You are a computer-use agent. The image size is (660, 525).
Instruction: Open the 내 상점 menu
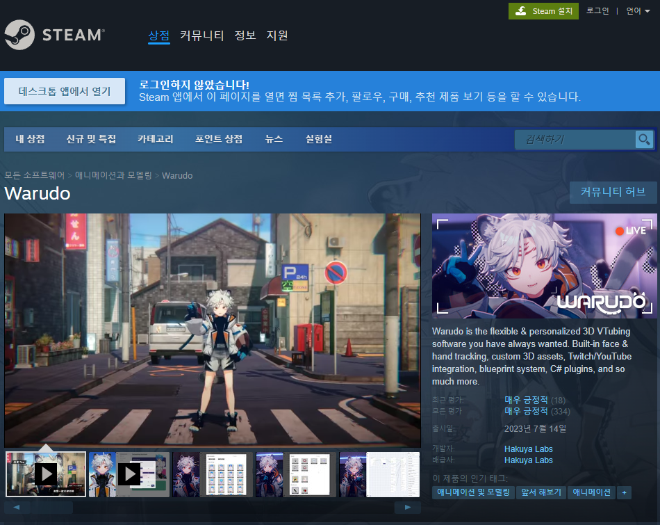coord(30,139)
